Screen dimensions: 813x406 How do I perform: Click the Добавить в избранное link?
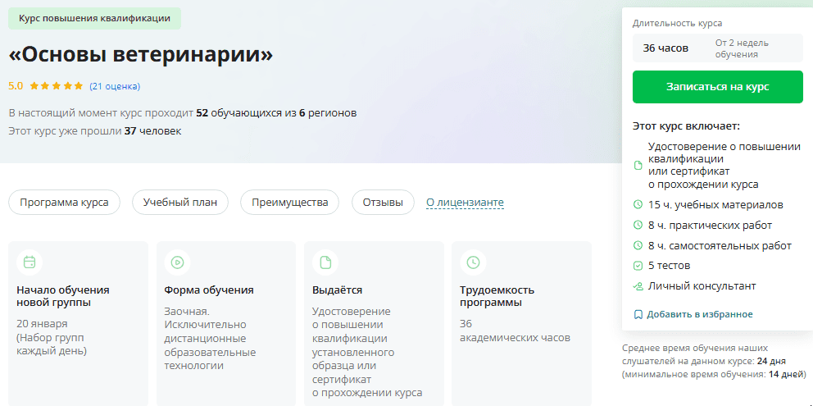(x=699, y=314)
